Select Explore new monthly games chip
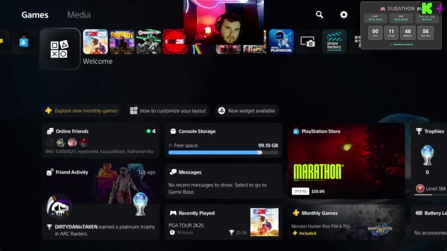Image resolution: width=447 pixels, height=251 pixels. pyautogui.click(x=82, y=111)
